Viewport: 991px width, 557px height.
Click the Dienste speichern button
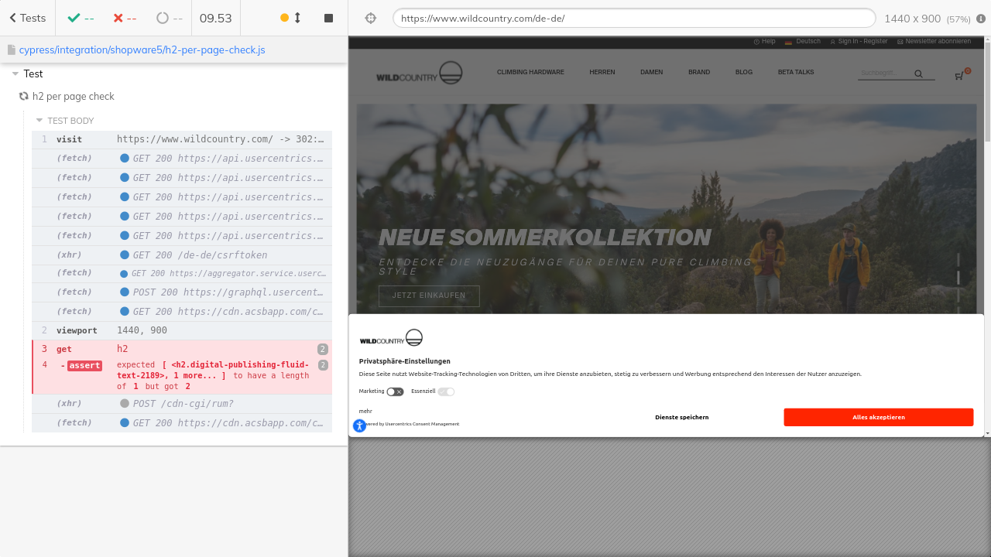coord(681,418)
